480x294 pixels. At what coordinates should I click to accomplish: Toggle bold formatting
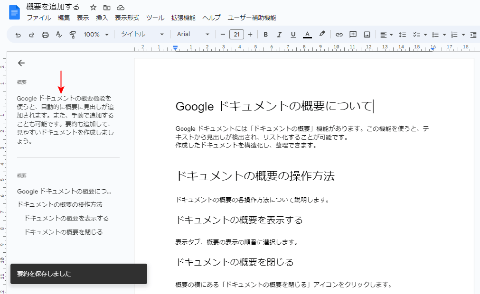coord(266,35)
